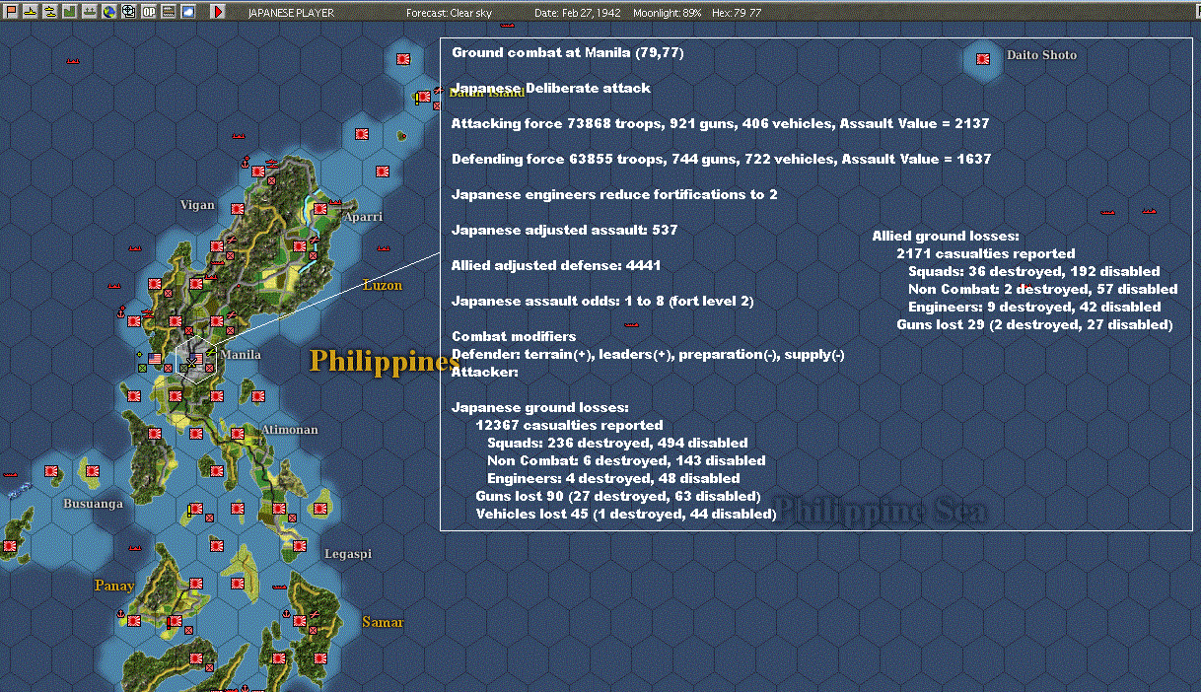This screenshot has width=1201, height=692.
Task: Click the Daito Shoto label
Action: (1042, 55)
